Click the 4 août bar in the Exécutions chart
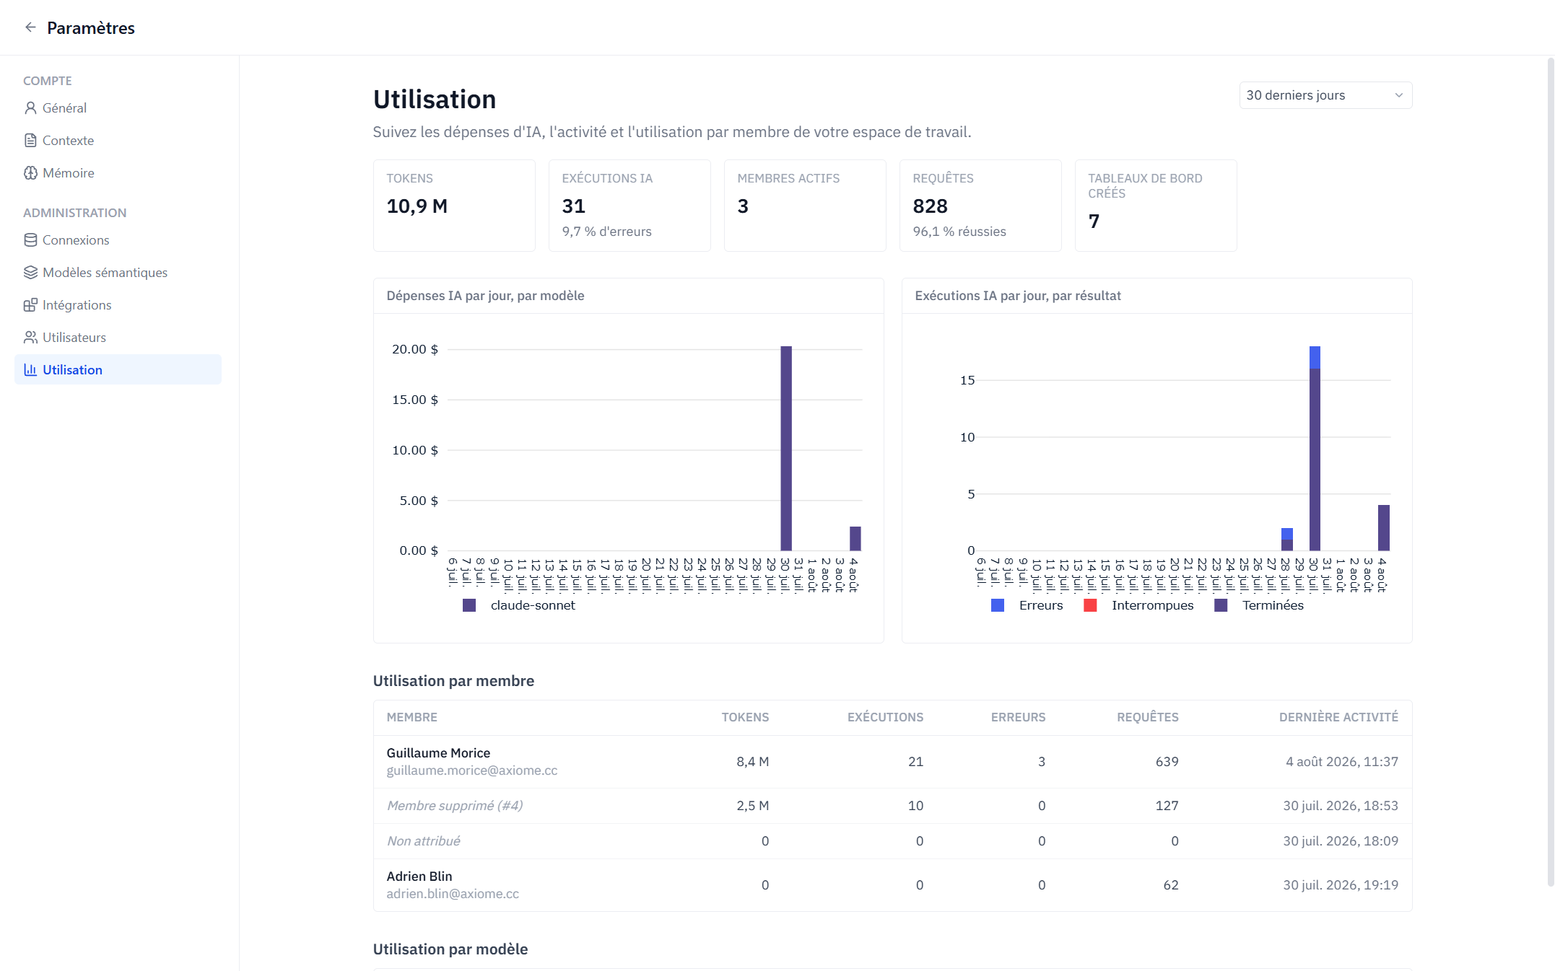This screenshot has height=971, width=1555. [x=1384, y=528]
